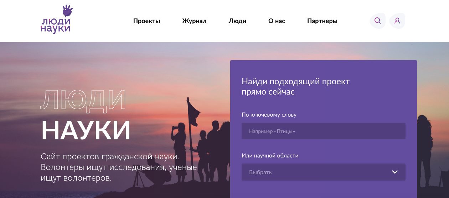The image size is (449, 198).
Task: Select the О нас menu item
Action: (x=277, y=21)
